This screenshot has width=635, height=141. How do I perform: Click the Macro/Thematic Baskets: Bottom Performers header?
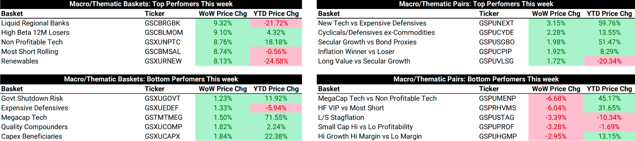pos(151,79)
